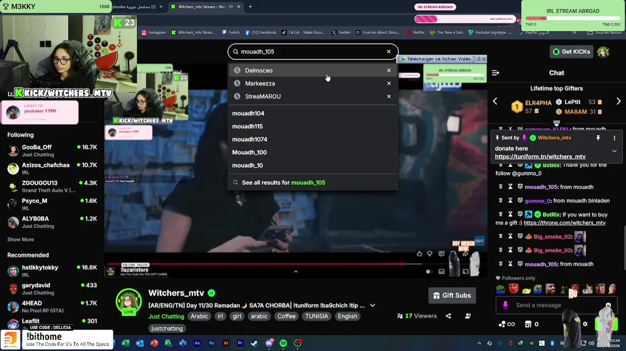Show More followed channels
This screenshot has height=351, width=626.
pyautogui.click(x=20, y=239)
